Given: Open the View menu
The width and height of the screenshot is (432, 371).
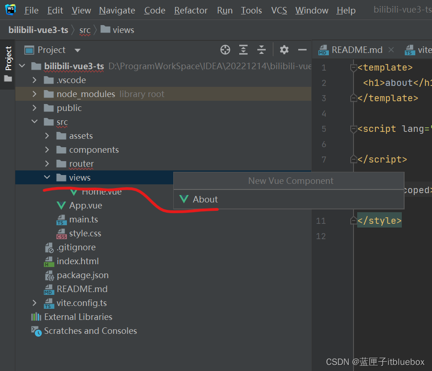Looking at the screenshot, I should [x=81, y=11].
